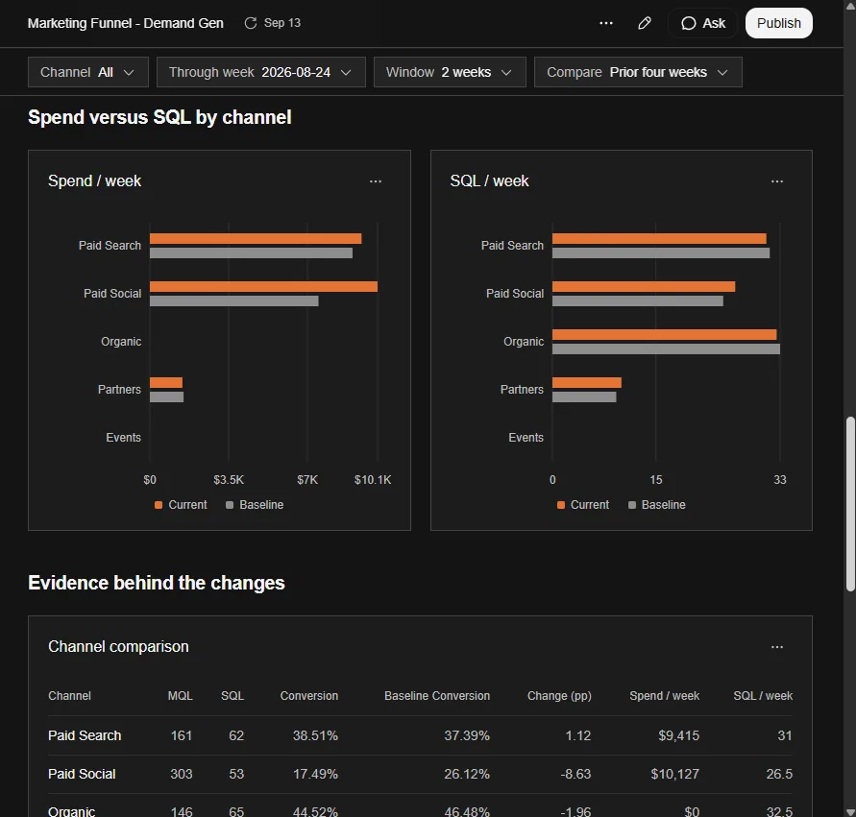Click the gray Paid Search baseline spend bar
856x817 pixels.
(x=251, y=253)
